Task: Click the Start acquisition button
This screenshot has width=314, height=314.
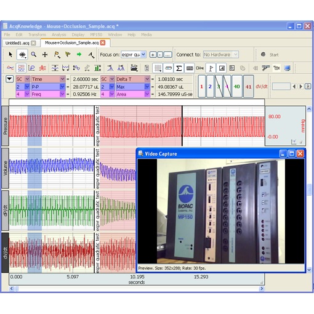Action: click(x=270, y=55)
